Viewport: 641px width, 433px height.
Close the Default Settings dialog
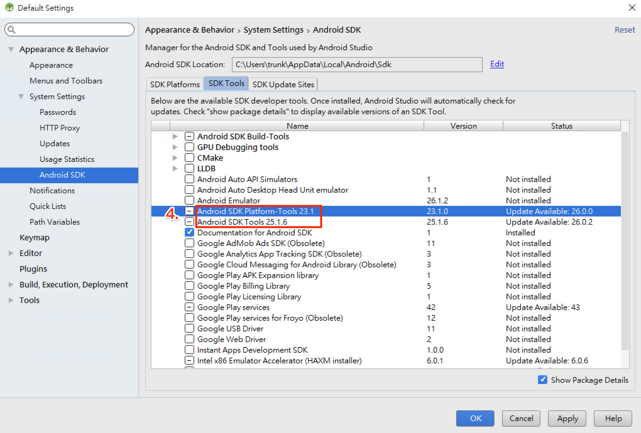pyautogui.click(x=632, y=8)
